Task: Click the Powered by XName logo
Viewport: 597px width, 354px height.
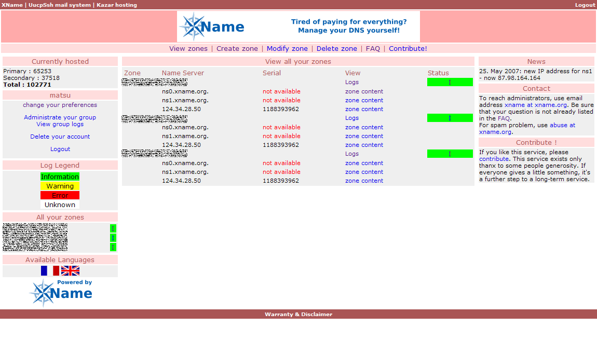Action: pyautogui.click(x=60, y=293)
